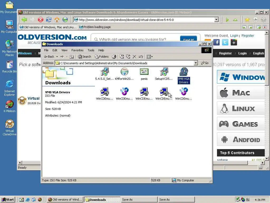Open bookmarks star icon in K-Meleon
This screenshot has width=270, height=203.
[x=247, y=20]
